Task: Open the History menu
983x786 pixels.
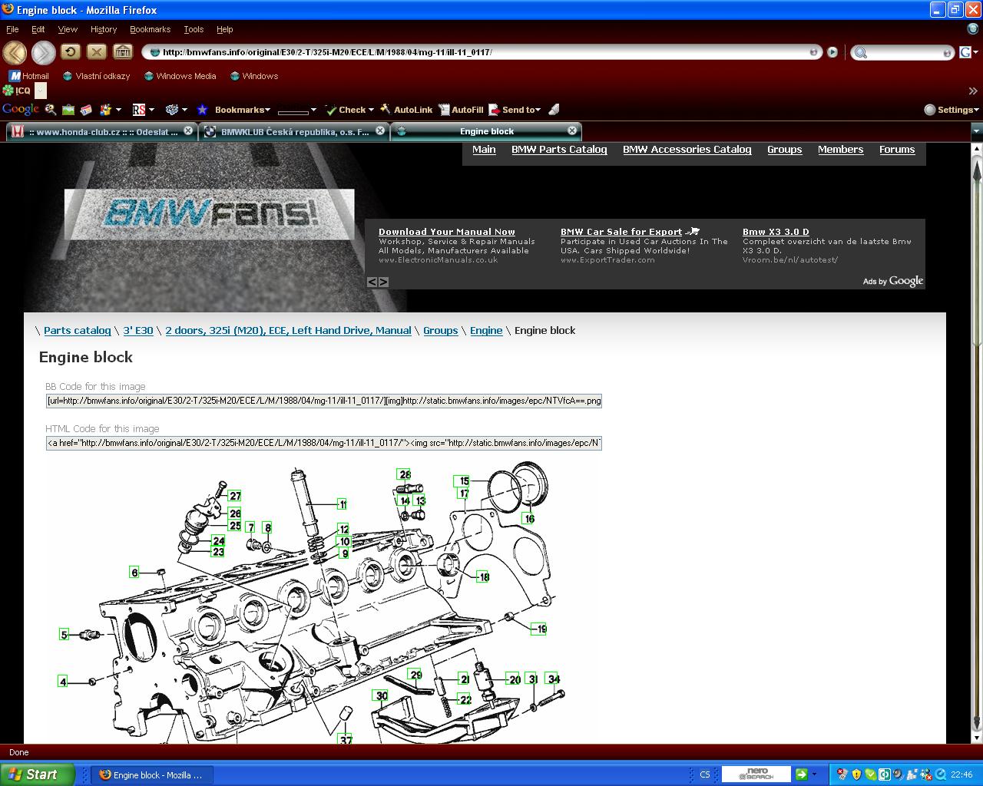Action: [103, 29]
